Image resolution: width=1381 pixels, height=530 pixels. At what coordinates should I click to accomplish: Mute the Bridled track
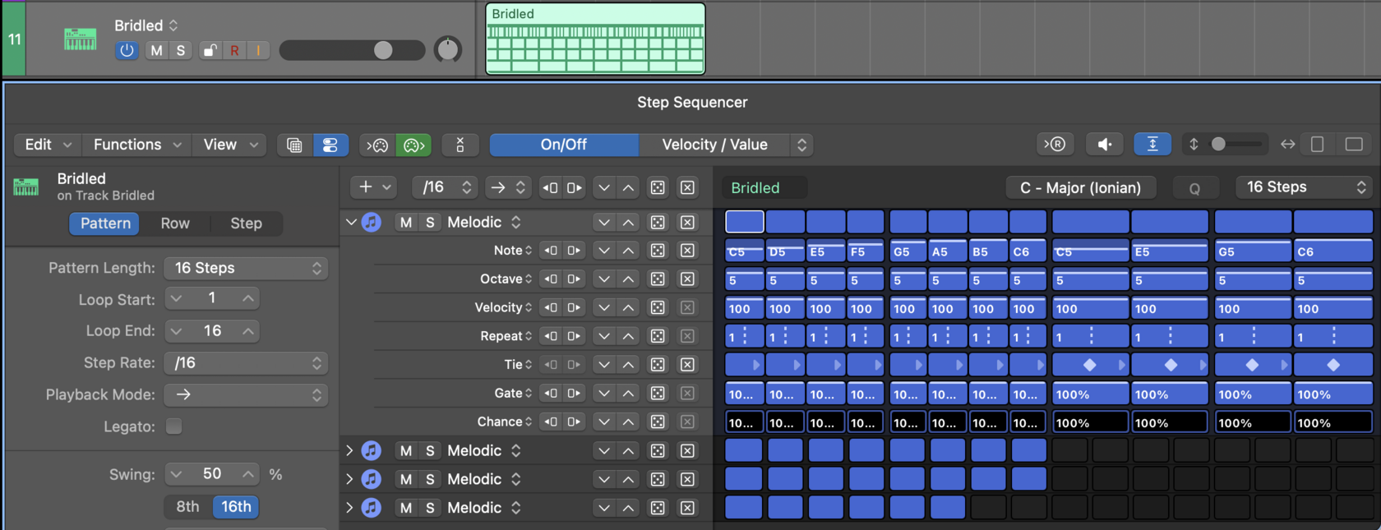[x=156, y=50]
